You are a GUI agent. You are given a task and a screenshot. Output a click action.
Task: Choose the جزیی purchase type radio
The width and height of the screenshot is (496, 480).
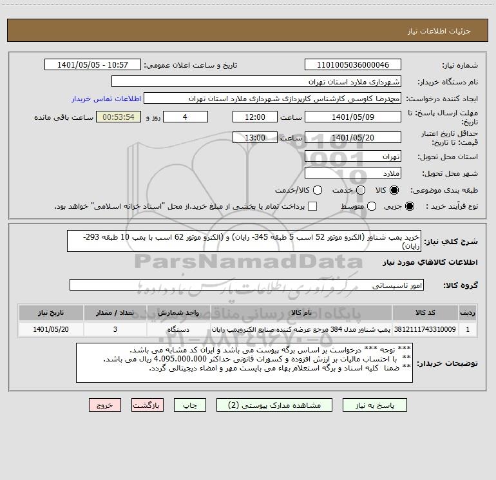pyautogui.click(x=409, y=207)
